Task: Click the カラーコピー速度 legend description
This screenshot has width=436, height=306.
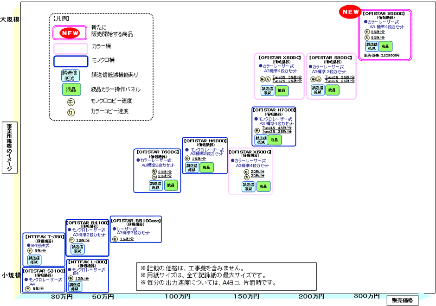Action: point(109,111)
